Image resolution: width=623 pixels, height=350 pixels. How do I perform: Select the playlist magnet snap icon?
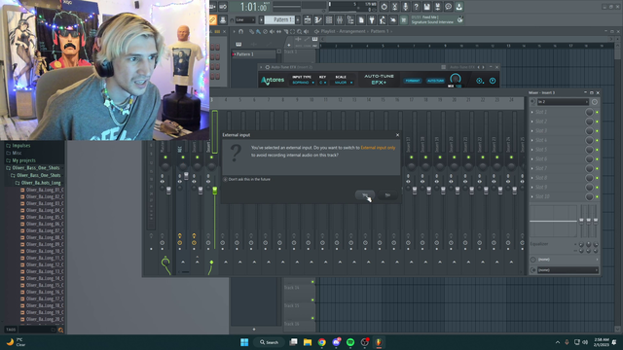[240, 31]
